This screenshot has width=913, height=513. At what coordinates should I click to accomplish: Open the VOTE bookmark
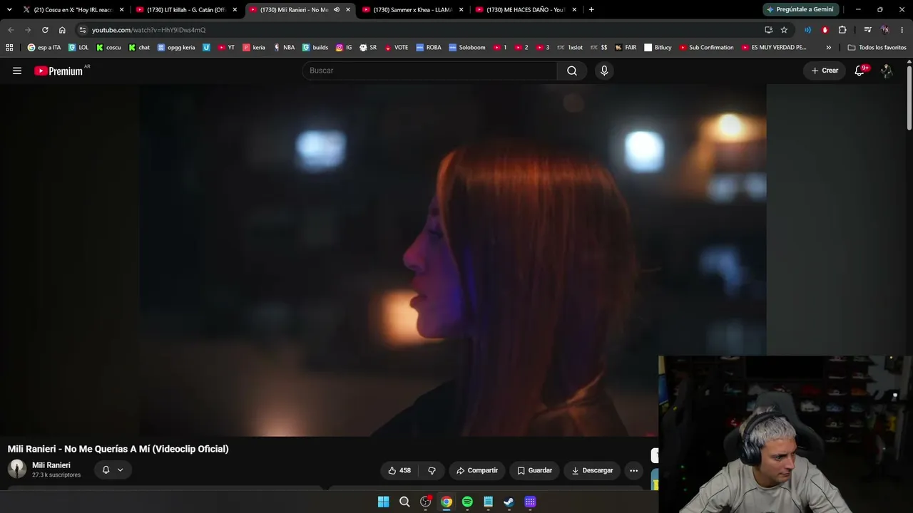pos(397,48)
